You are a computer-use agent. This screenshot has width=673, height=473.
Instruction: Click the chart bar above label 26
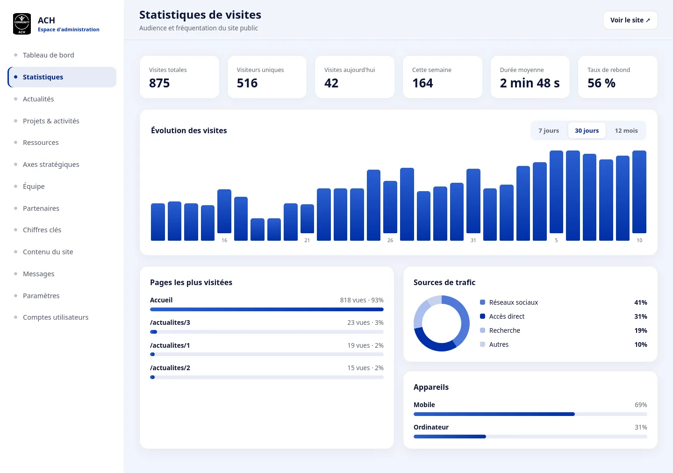[x=390, y=207]
